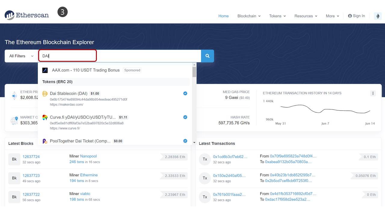
Task: Click the Curve.fi token icon
Action: click(45, 117)
